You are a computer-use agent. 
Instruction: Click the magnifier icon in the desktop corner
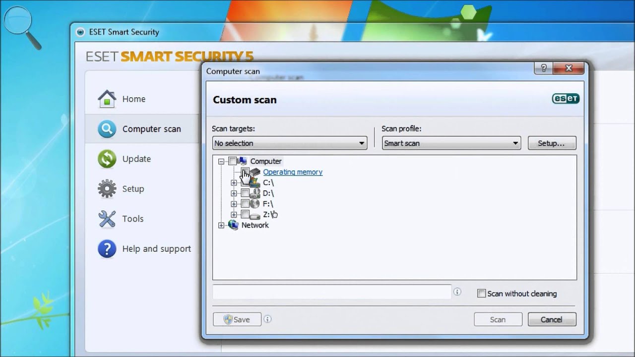click(x=22, y=28)
